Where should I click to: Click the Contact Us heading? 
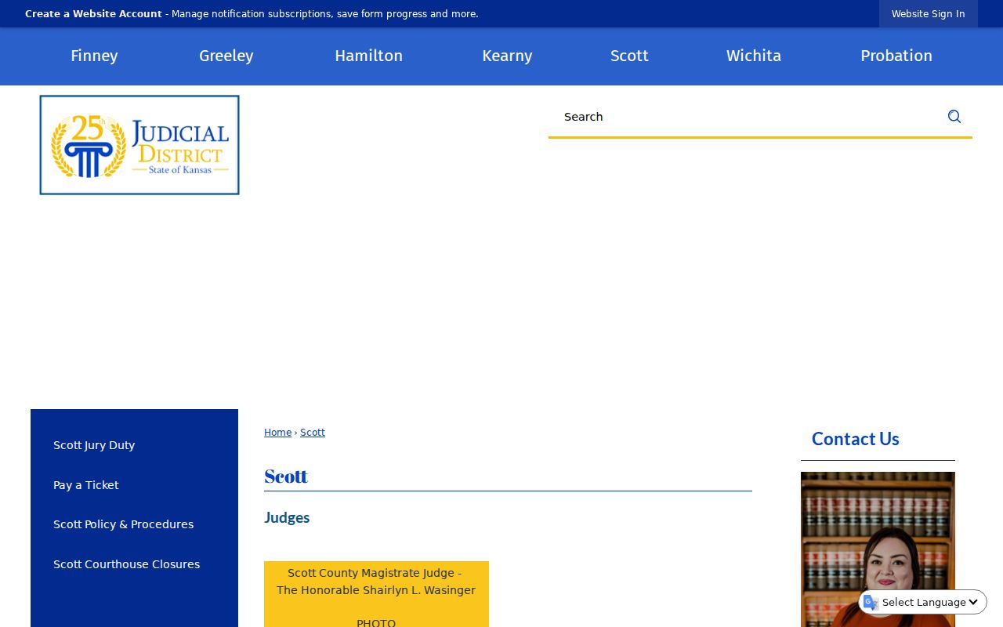coord(855,439)
